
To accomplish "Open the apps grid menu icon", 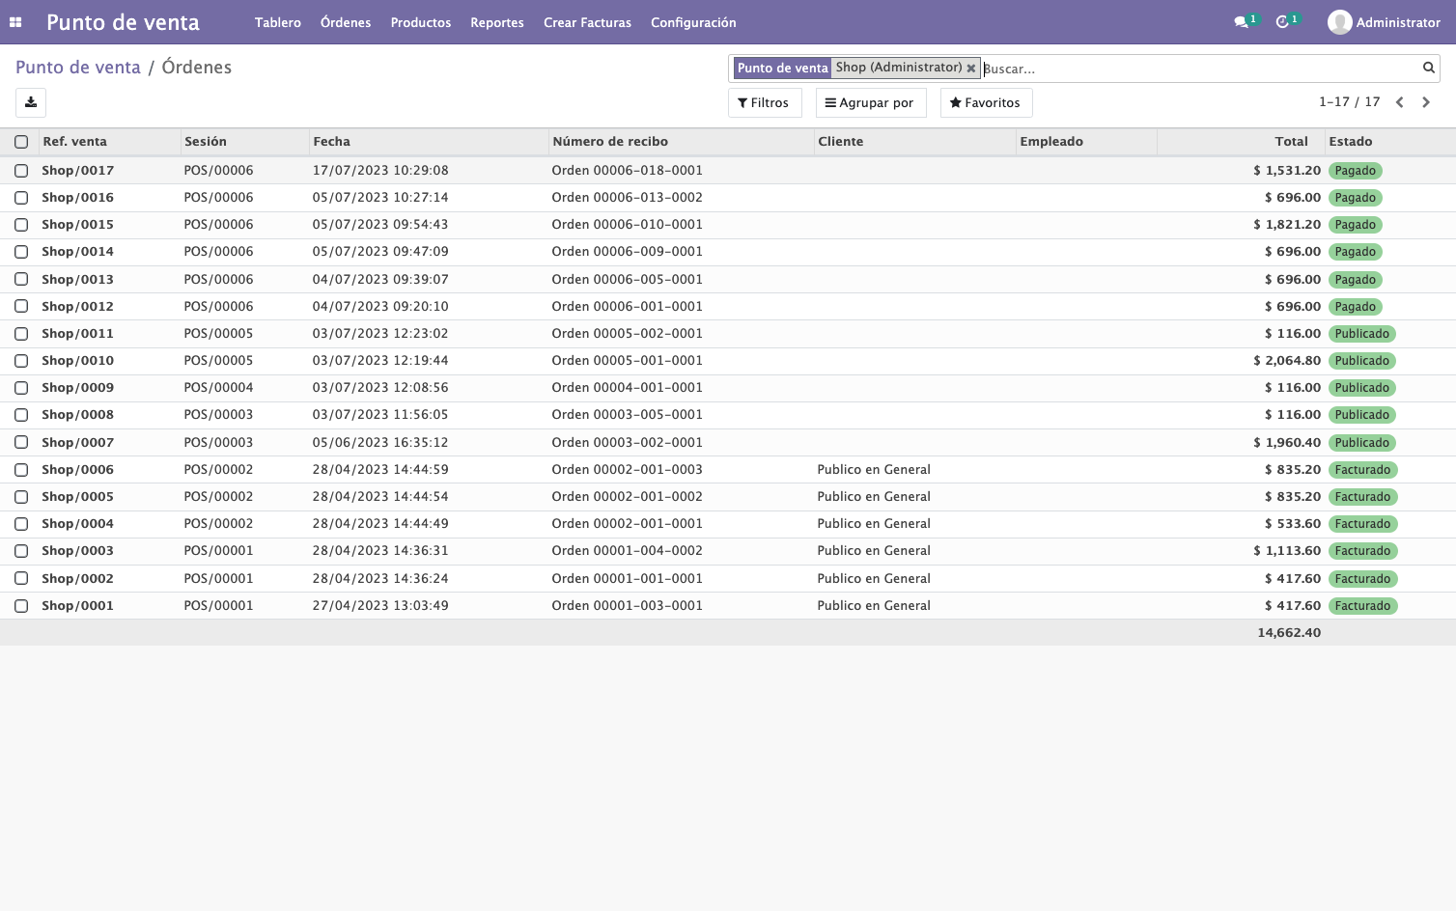I will point(15,22).
